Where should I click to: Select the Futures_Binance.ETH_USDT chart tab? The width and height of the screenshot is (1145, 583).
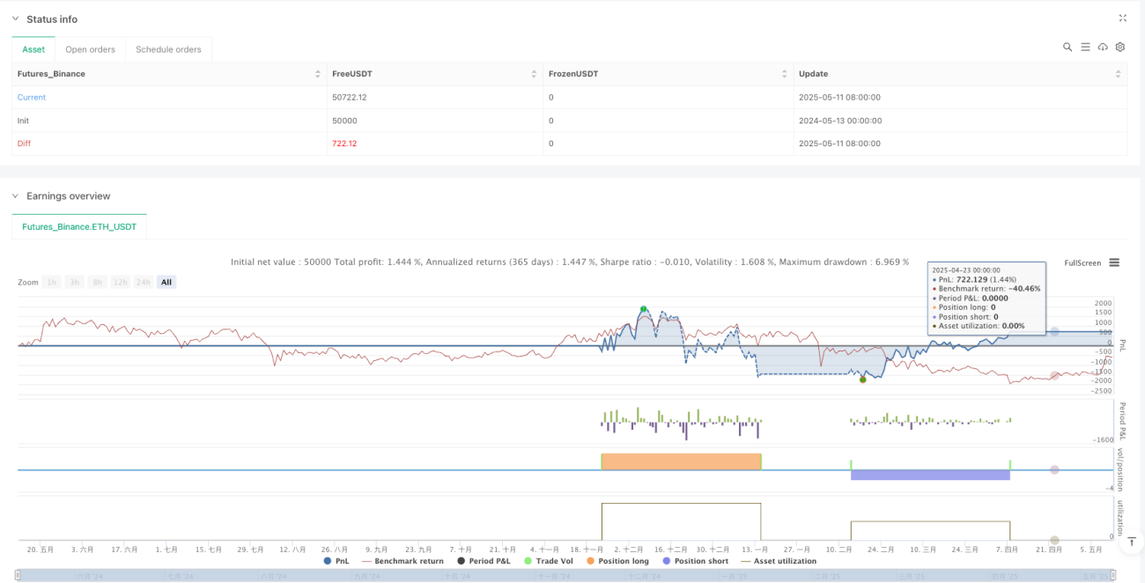coord(79,226)
